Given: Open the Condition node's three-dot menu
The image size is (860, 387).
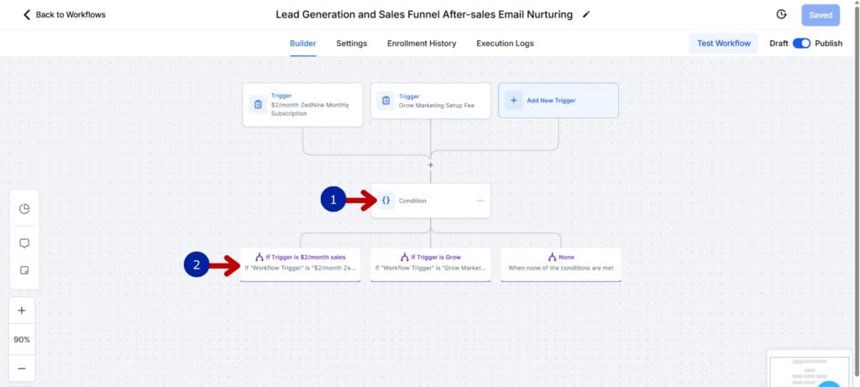Looking at the screenshot, I should coord(480,201).
